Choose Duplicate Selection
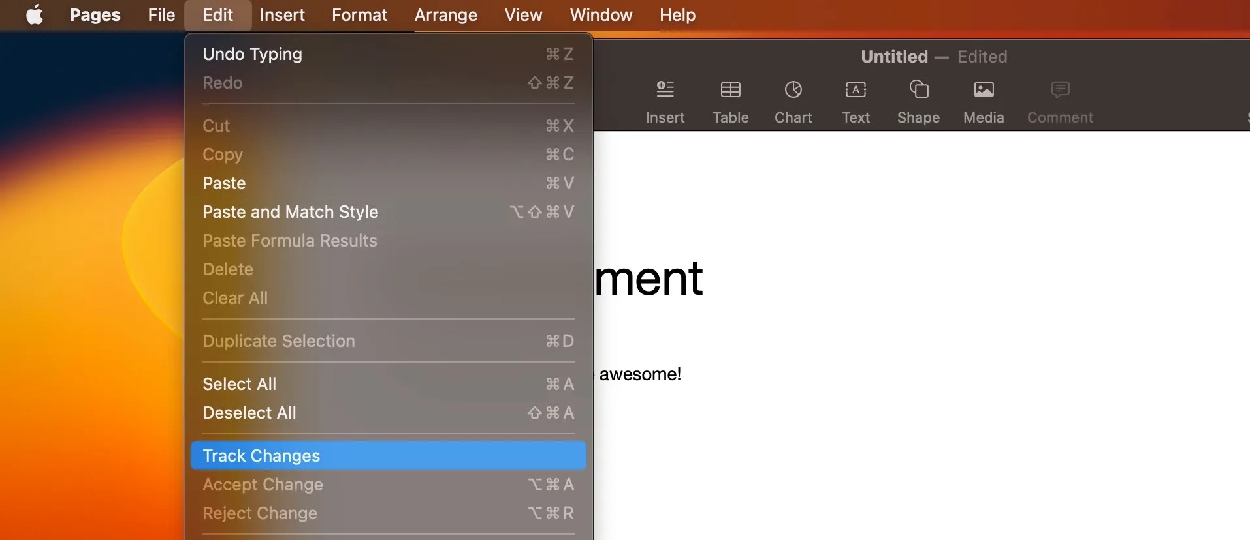This screenshot has height=540, width=1250. pyautogui.click(x=389, y=341)
